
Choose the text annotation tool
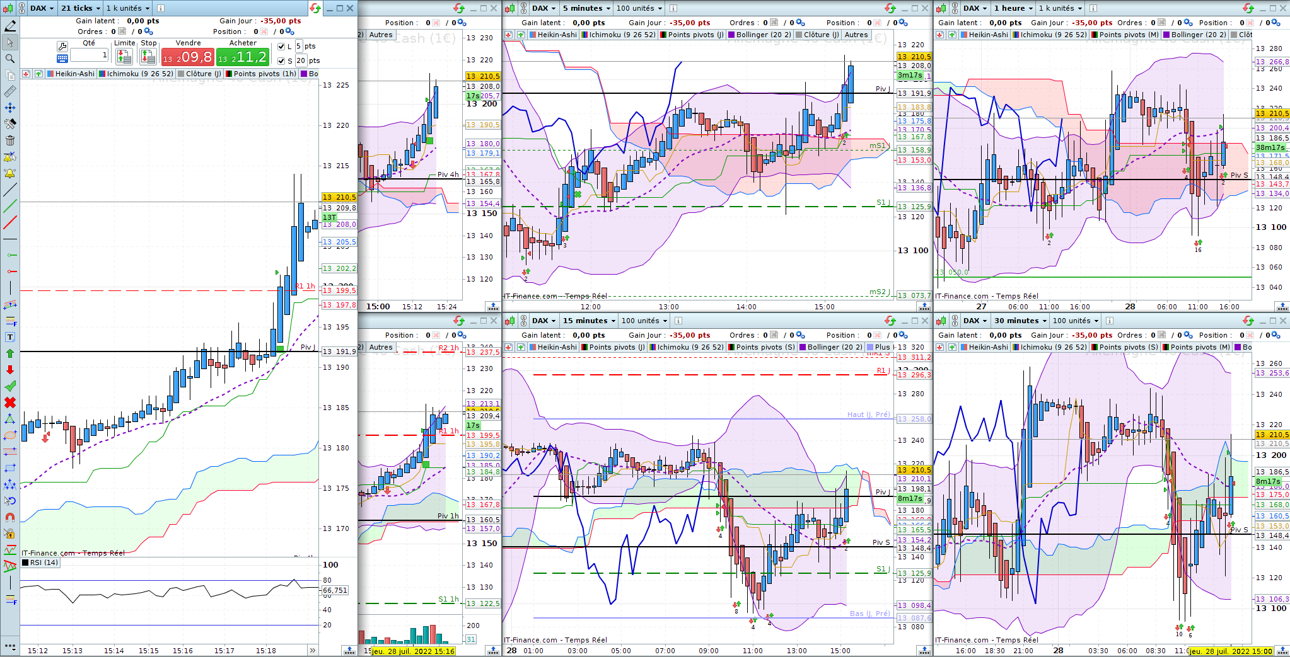tap(10, 337)
